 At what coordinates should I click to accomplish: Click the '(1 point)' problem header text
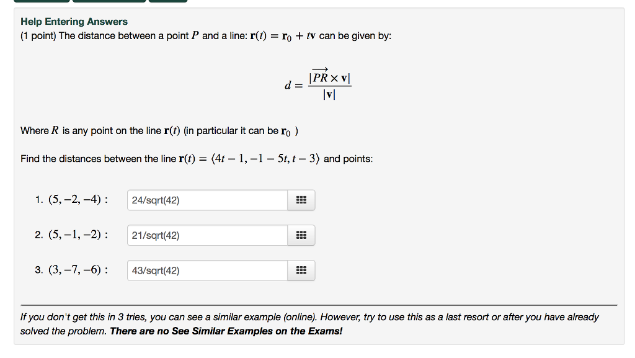click(x=38, y=35)
